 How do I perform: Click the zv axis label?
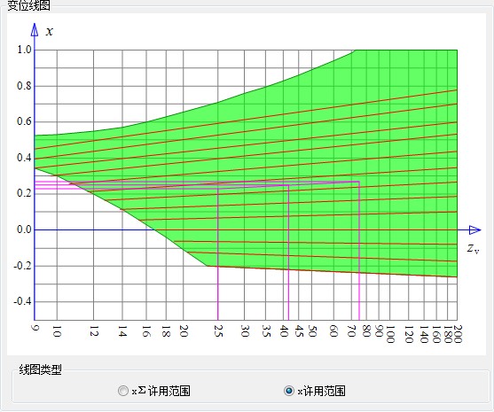[x=473, y=249]
